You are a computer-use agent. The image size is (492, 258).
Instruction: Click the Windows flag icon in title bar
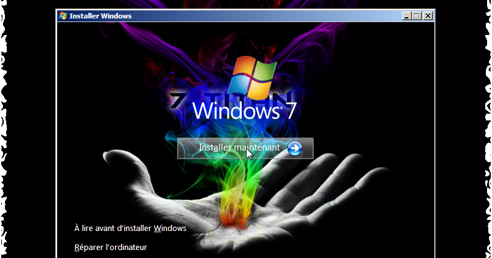click(63, 16)
